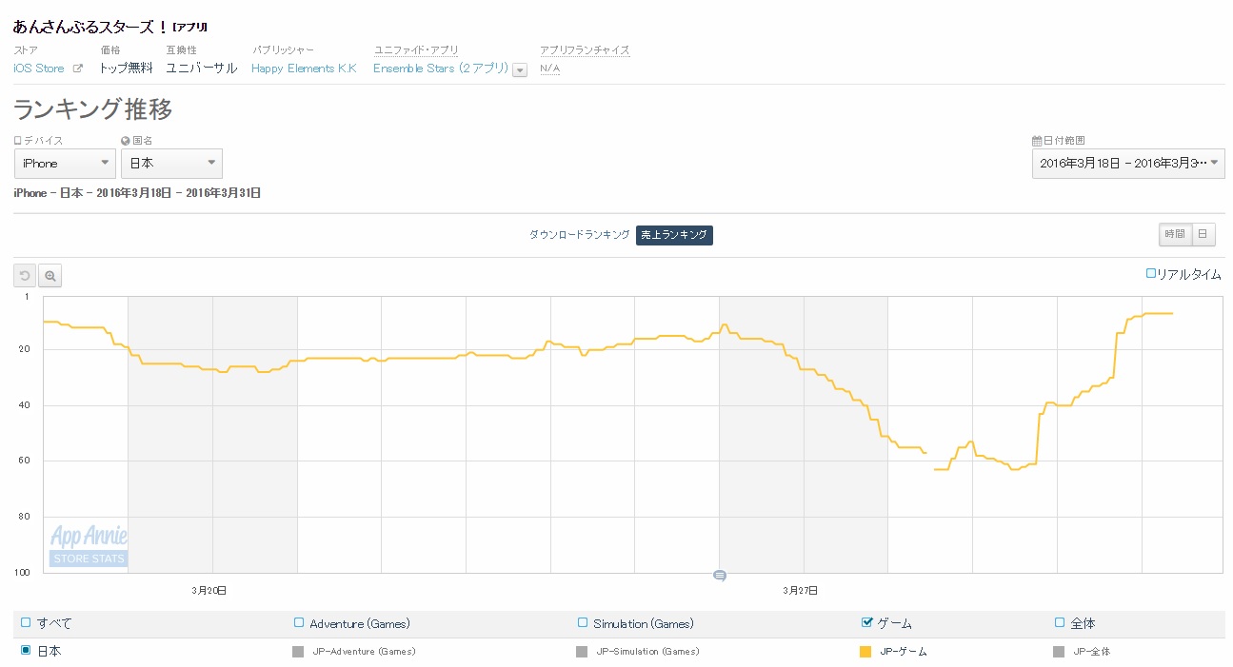
Task: Click the ユニファイド・アプリ label
Action: click(x=416, y=49)
